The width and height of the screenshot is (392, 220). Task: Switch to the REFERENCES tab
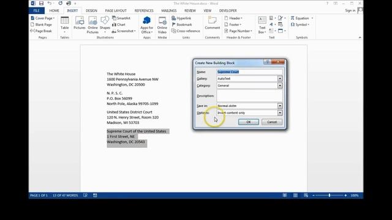click(144, 10)
